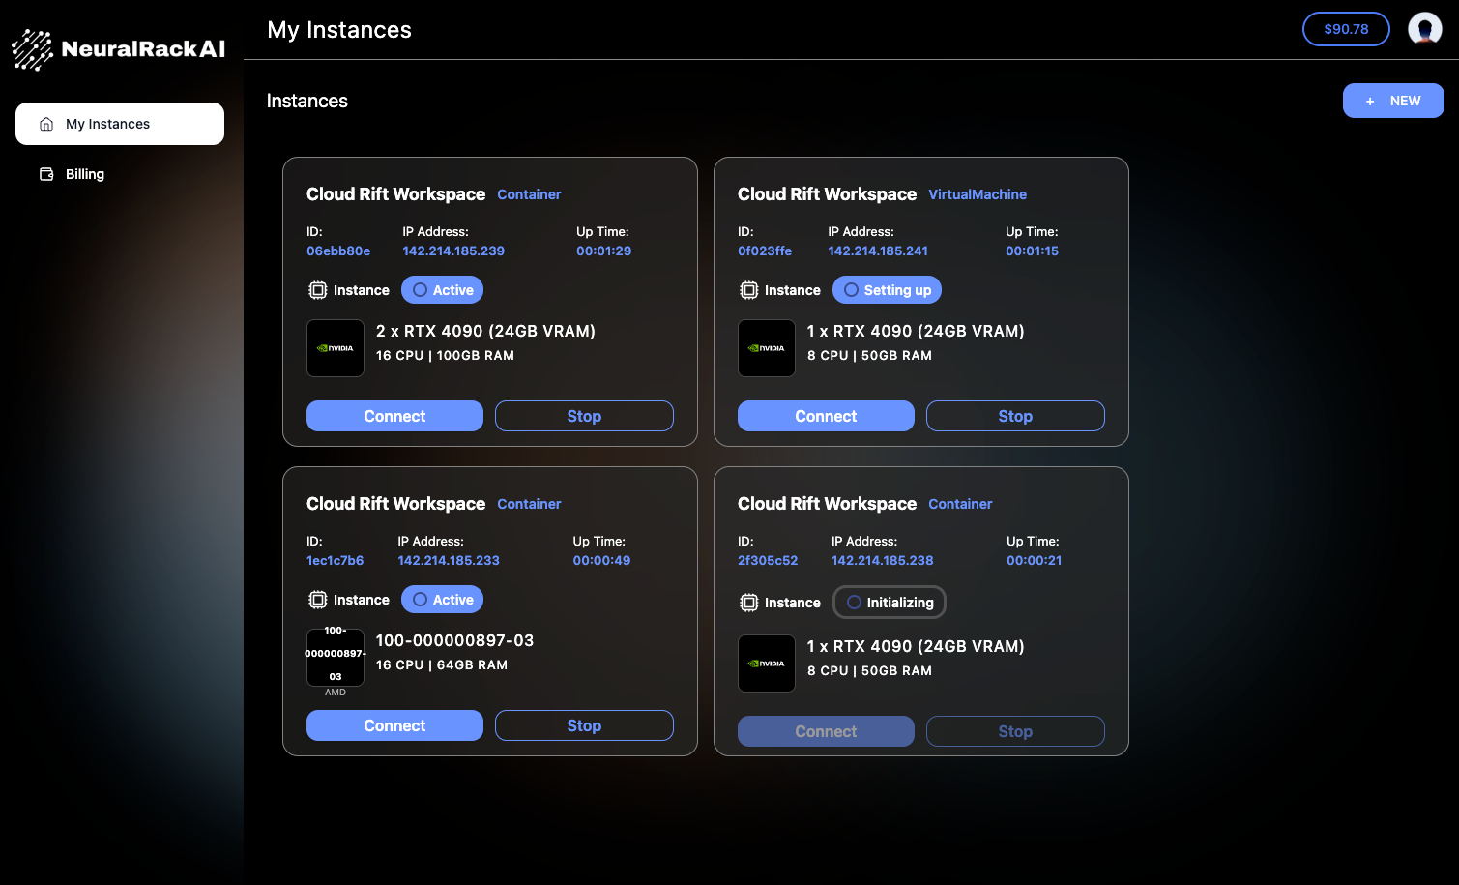
Task: Click the AMD GPU thumbnail on instance 1ec1c7b6
Action: click(335, 657)
